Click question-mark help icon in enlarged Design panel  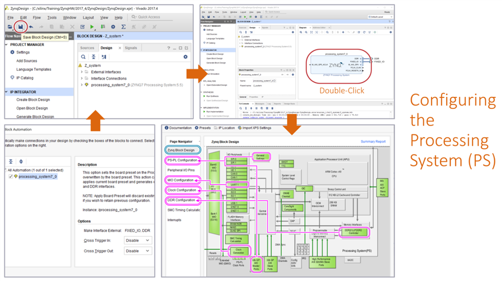(x=168, y=48)
